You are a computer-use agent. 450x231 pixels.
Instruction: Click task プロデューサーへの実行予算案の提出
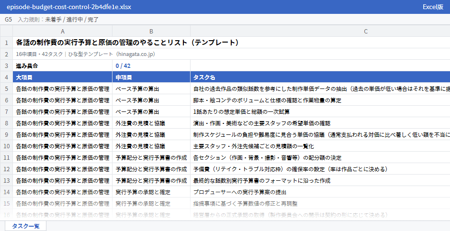click(320, 192)
